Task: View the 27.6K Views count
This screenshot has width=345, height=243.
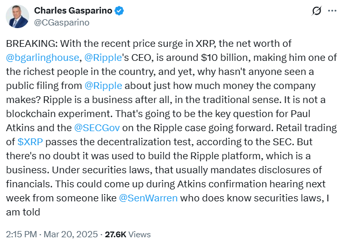Action: click(128, 235)
